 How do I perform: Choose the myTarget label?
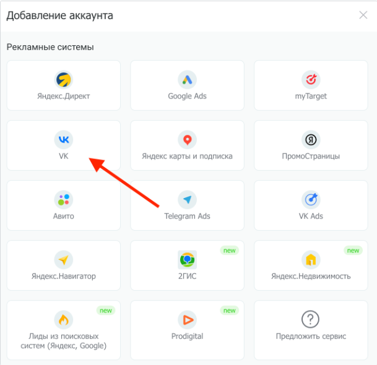[x=311, y=96]
